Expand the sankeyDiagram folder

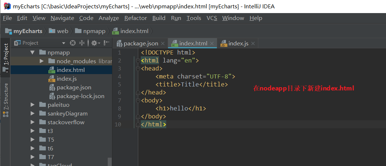pos(33,113)
